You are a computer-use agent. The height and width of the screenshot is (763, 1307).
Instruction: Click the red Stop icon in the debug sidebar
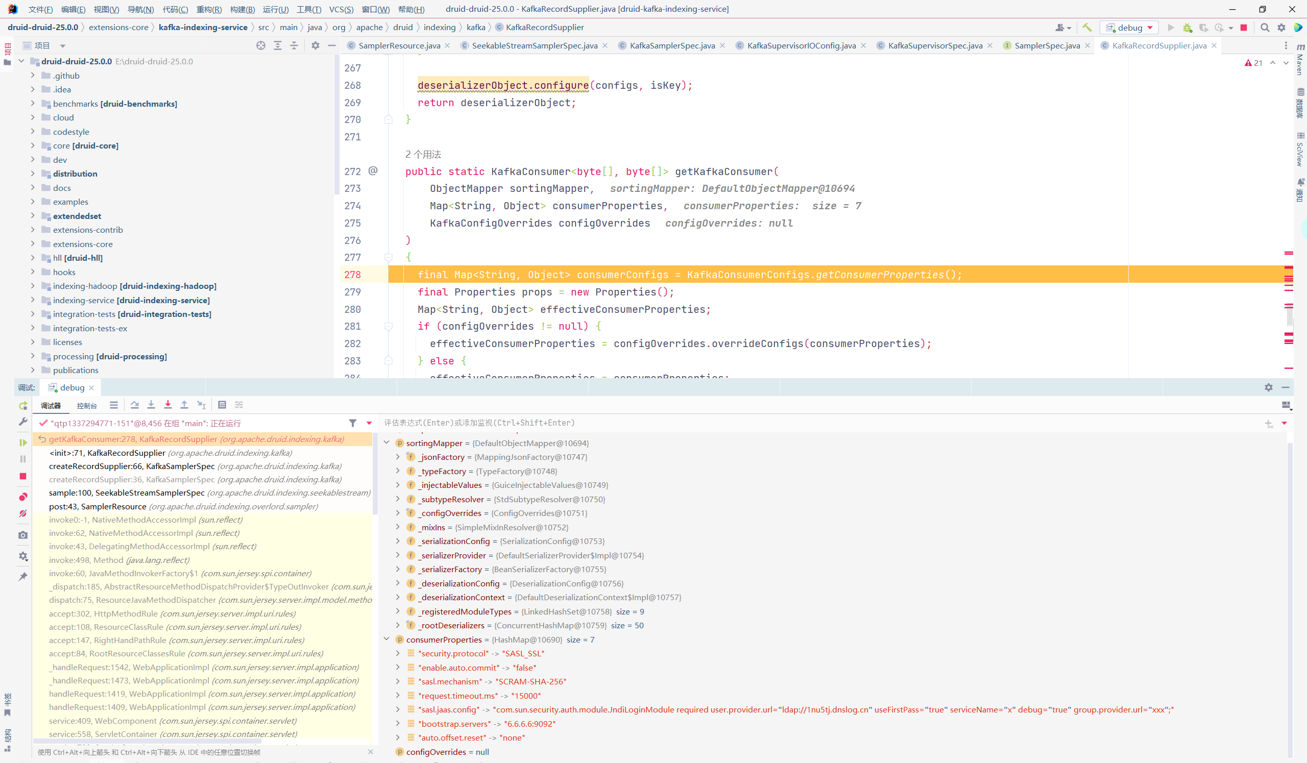pyautogui.click(x=23, y=476)
